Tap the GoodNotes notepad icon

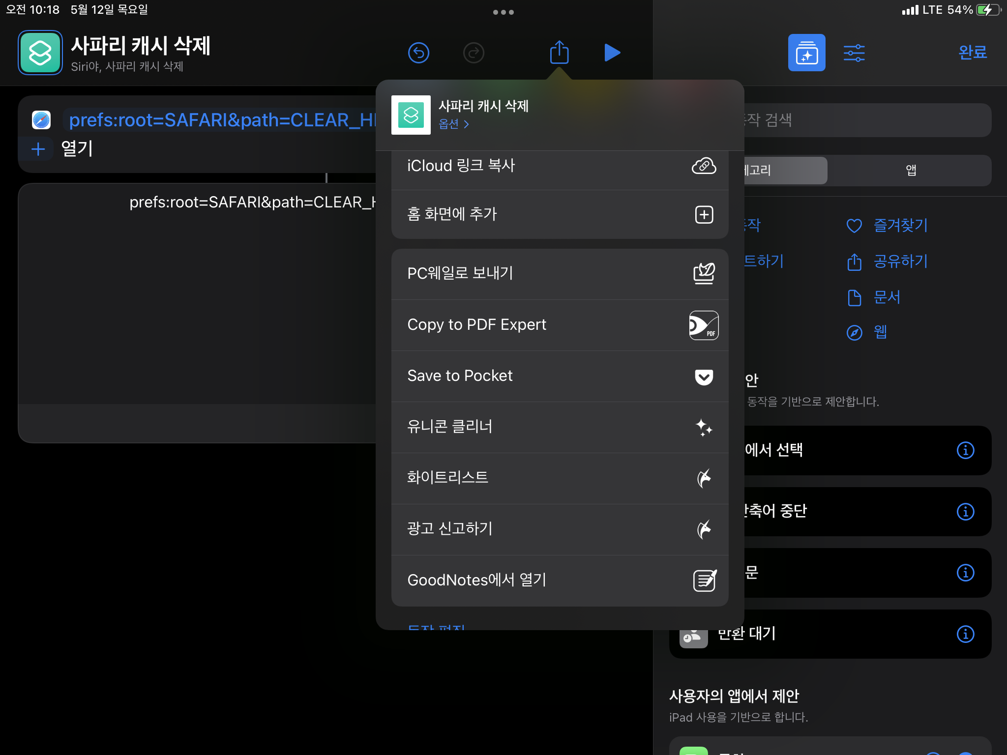[705, 581]
